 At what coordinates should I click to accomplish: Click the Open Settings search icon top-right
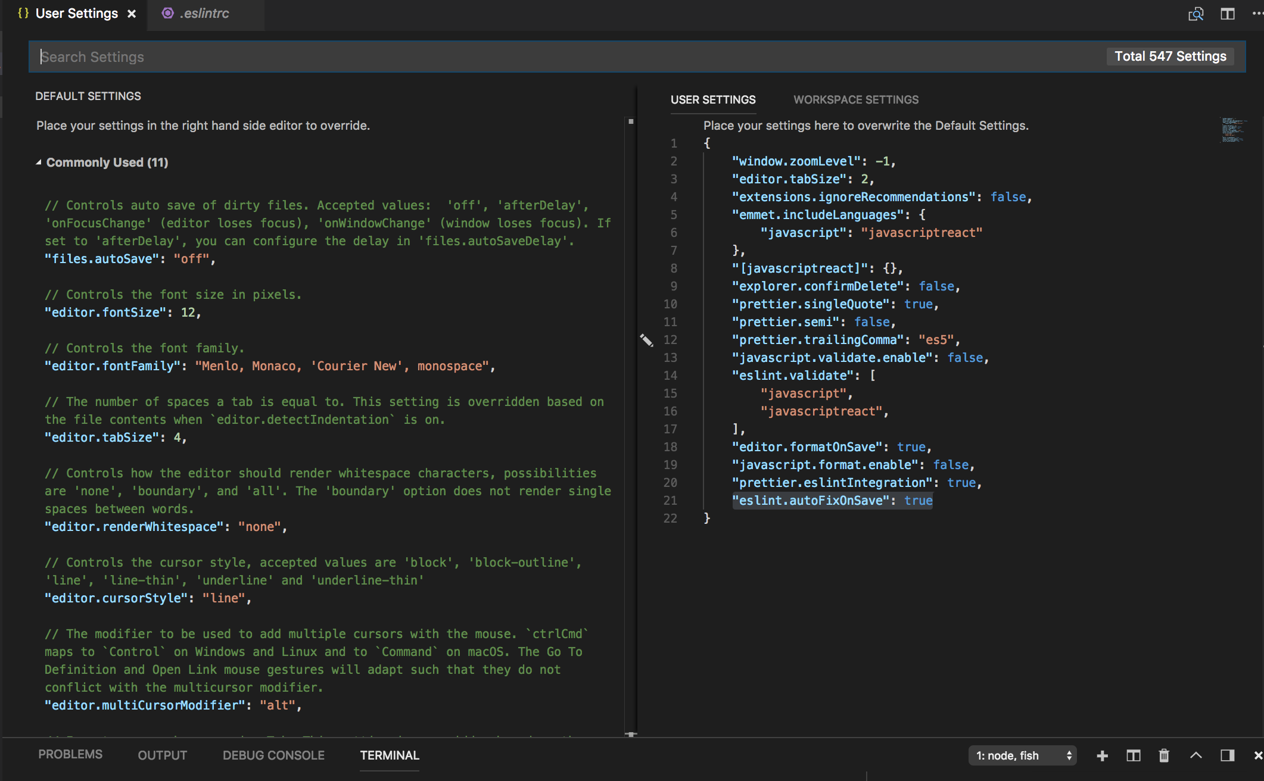[x=1195, y=14]
